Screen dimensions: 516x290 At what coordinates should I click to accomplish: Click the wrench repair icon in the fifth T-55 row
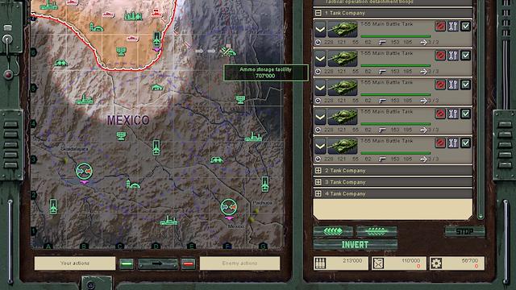coord(453,143)
